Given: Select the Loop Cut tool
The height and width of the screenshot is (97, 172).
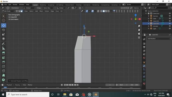Looking at the screenshot, I should tap(3, 67).
